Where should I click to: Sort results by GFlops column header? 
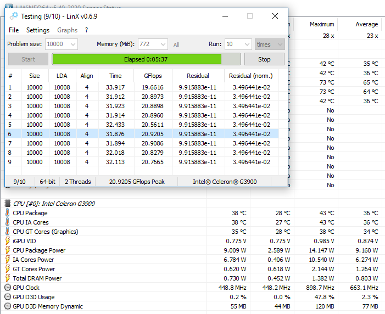click(152, 76)
